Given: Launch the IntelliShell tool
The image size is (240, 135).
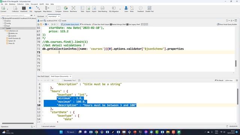Looking at the screenshot, I should click(x=24, y=9).
